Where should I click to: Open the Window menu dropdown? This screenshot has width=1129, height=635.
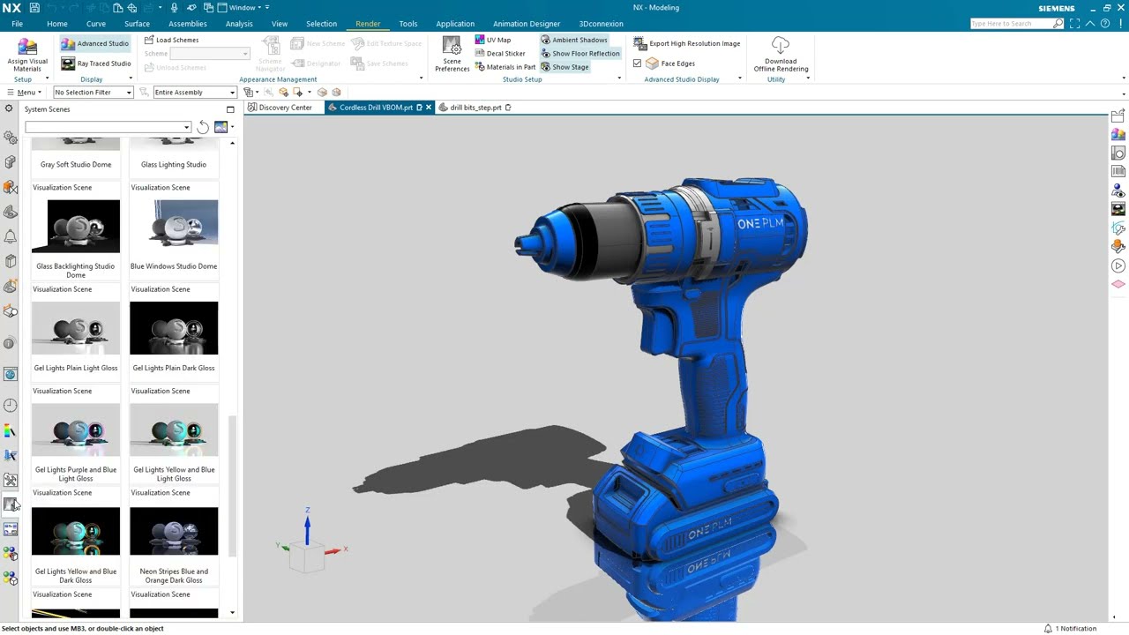243,7
